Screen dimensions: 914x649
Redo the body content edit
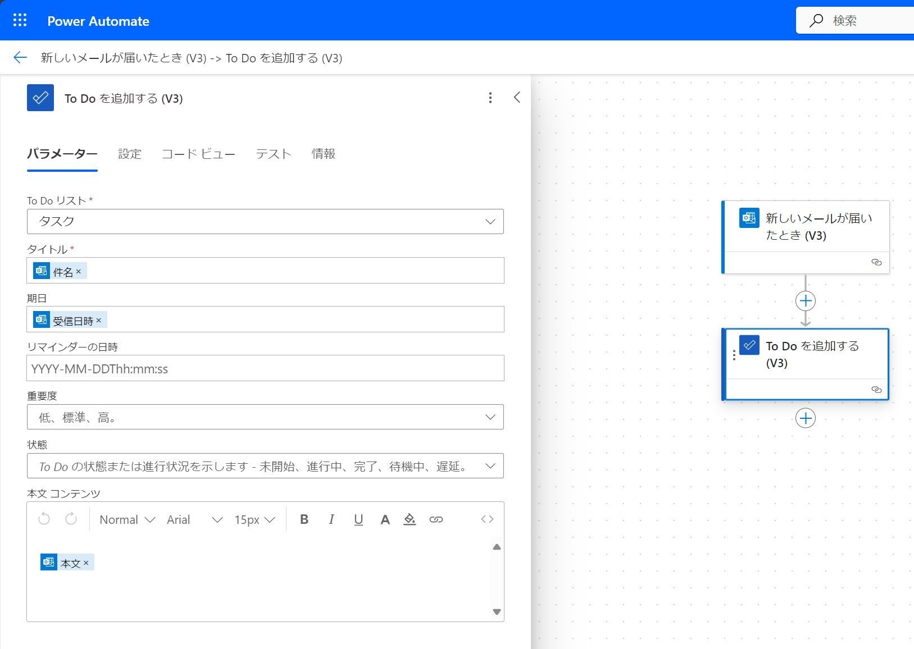71,519
